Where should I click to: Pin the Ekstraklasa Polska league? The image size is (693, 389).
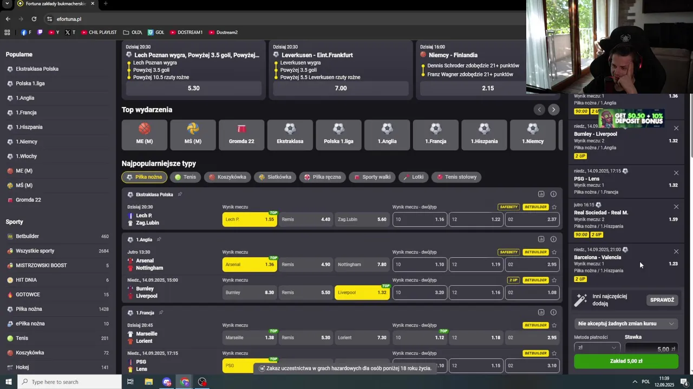click(180, 194)
